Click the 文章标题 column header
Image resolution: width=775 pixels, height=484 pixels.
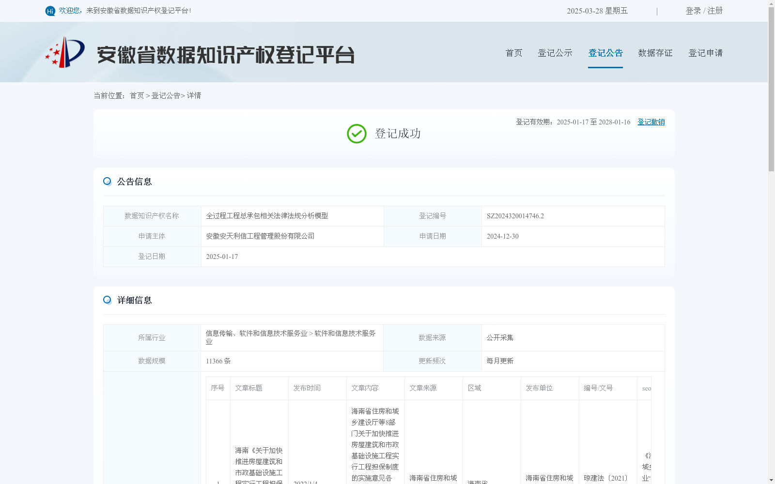coord(248,388)
